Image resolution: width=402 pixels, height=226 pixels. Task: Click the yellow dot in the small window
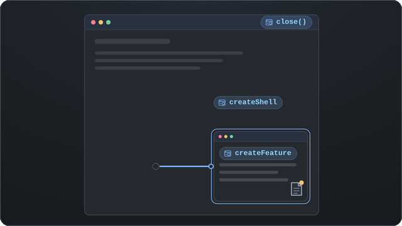(x=226, y=137)
